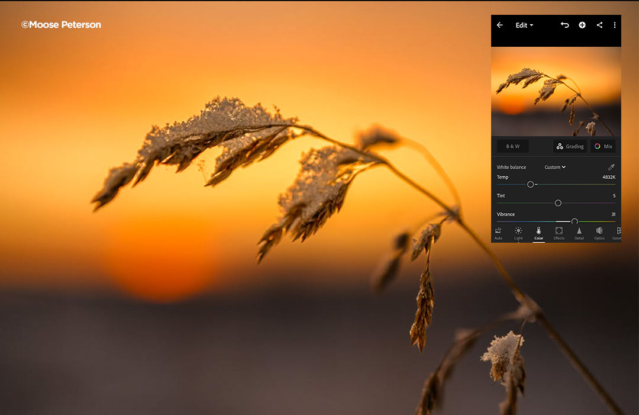Image resolution: width=639 pixels, height=415 pixels.
Task: Click the Temp label
Action: (x=502, y=178)
